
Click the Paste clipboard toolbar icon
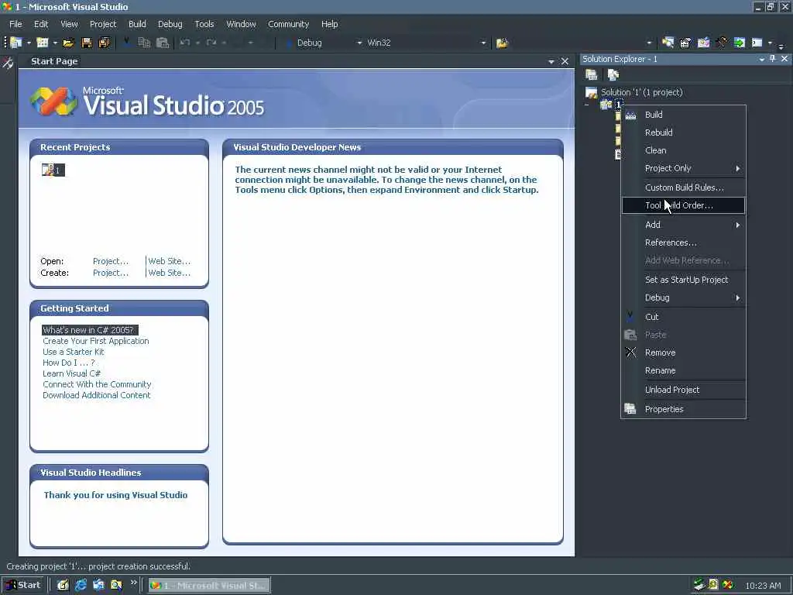[163, 43]
